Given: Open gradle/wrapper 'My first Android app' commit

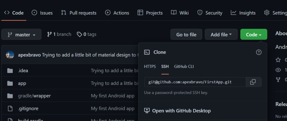Looking at the screenshot, I should 113,96.
